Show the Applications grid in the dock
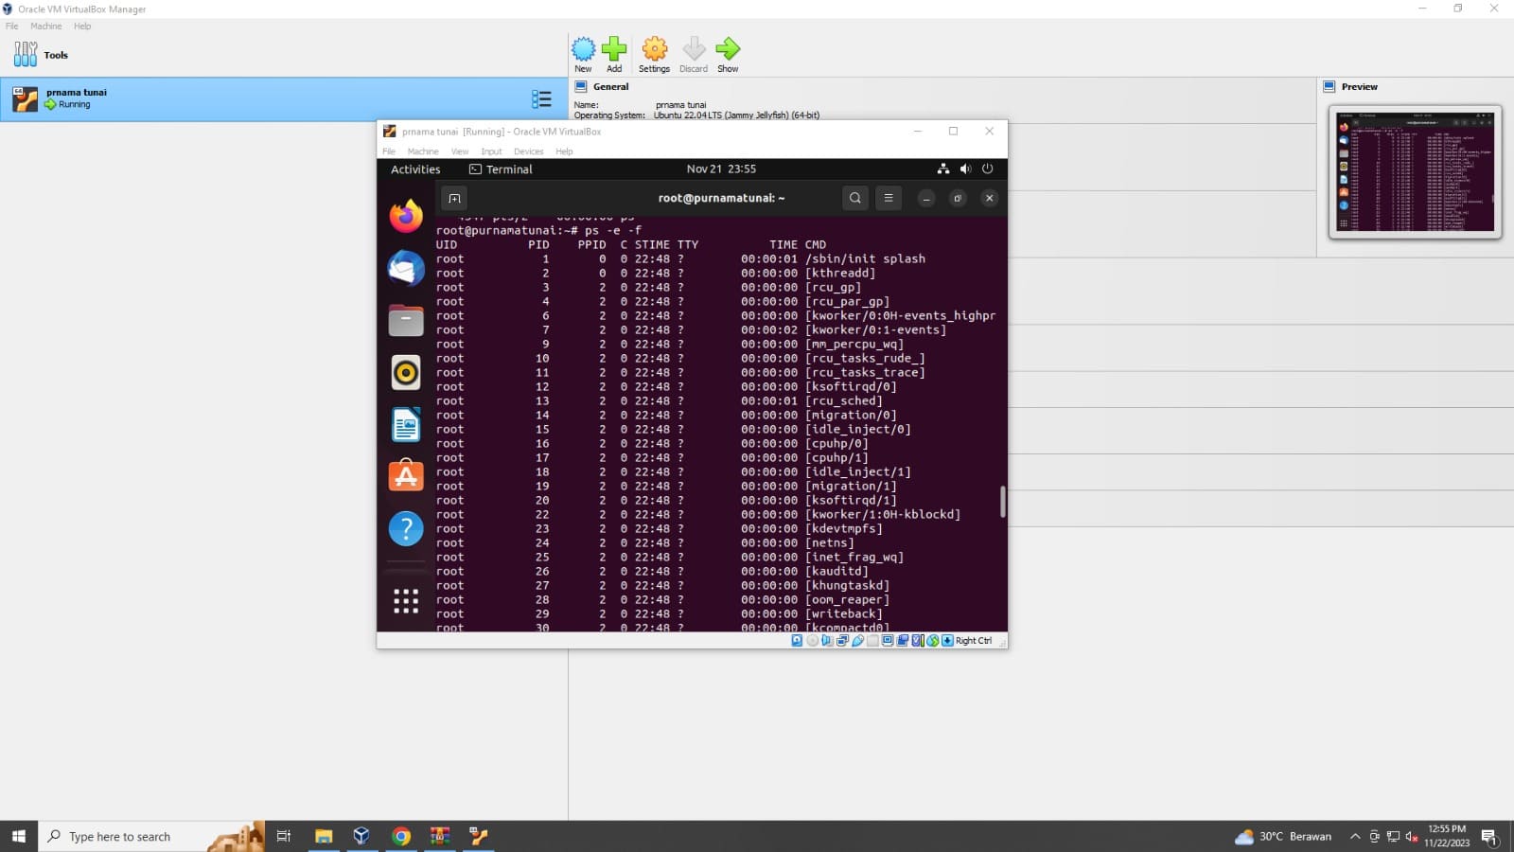1514x852 pixels. click(x=406, y=600)
